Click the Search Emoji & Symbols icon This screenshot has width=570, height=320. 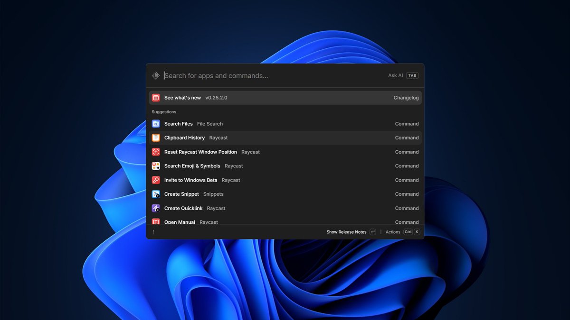click(x=156, y=166)
